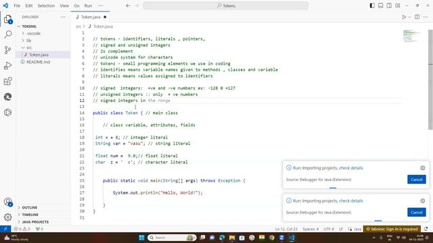Change indentation via Spaces: 4
This screenshot has width=433, height=243.
point(311,229)
